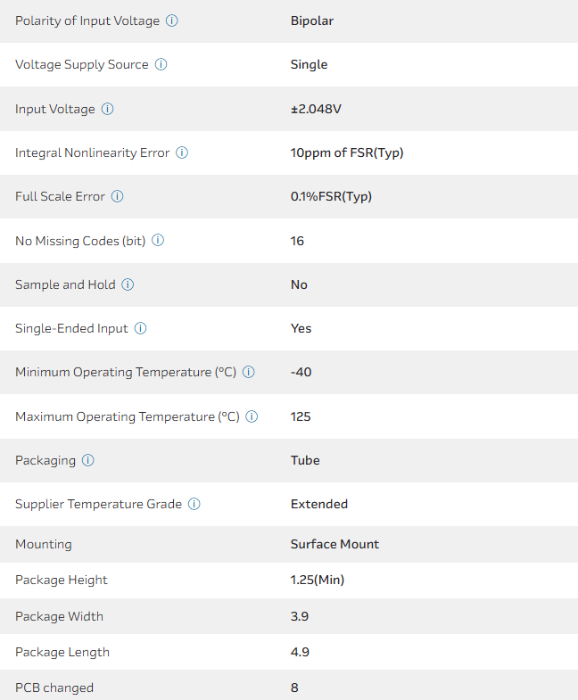Click the PCB changed row label
Image resolution: width=578 pixels, height=700 pixels.
pyautogui.click(x=54, y=688)
